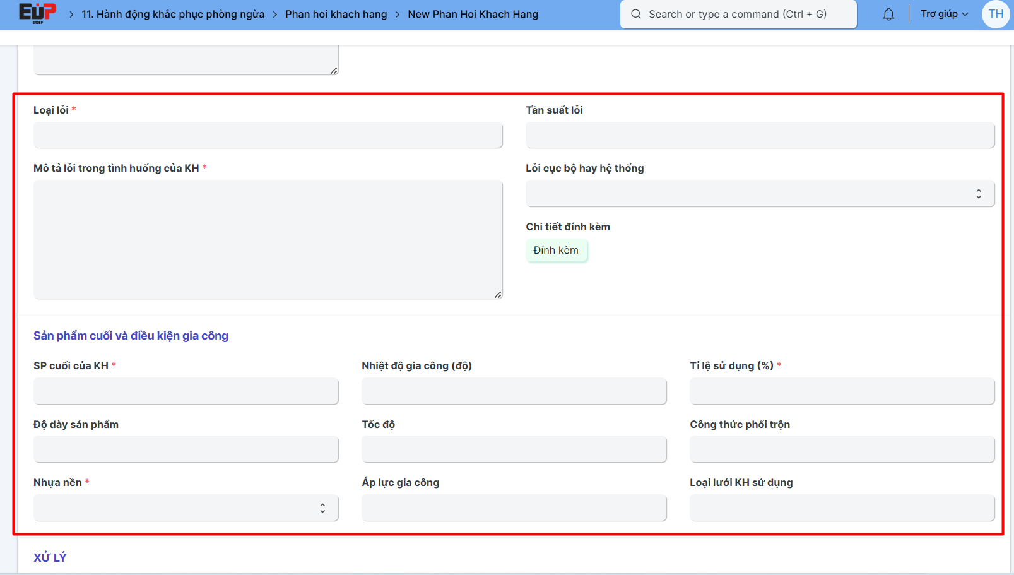Grab the Mô tả lỗi textarea resize handle

pos(498,295)
